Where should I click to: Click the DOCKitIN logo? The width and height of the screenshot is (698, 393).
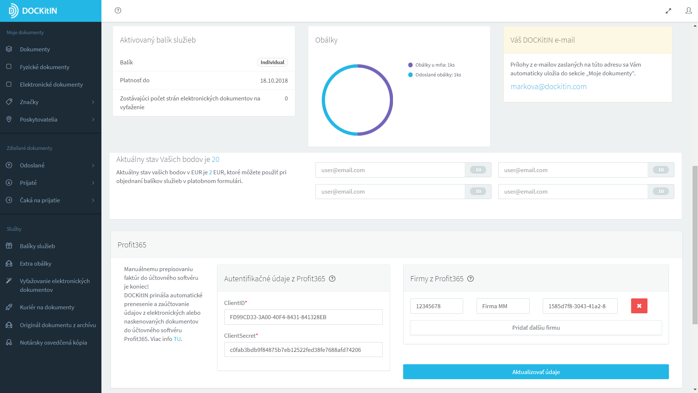pos(33,11)
